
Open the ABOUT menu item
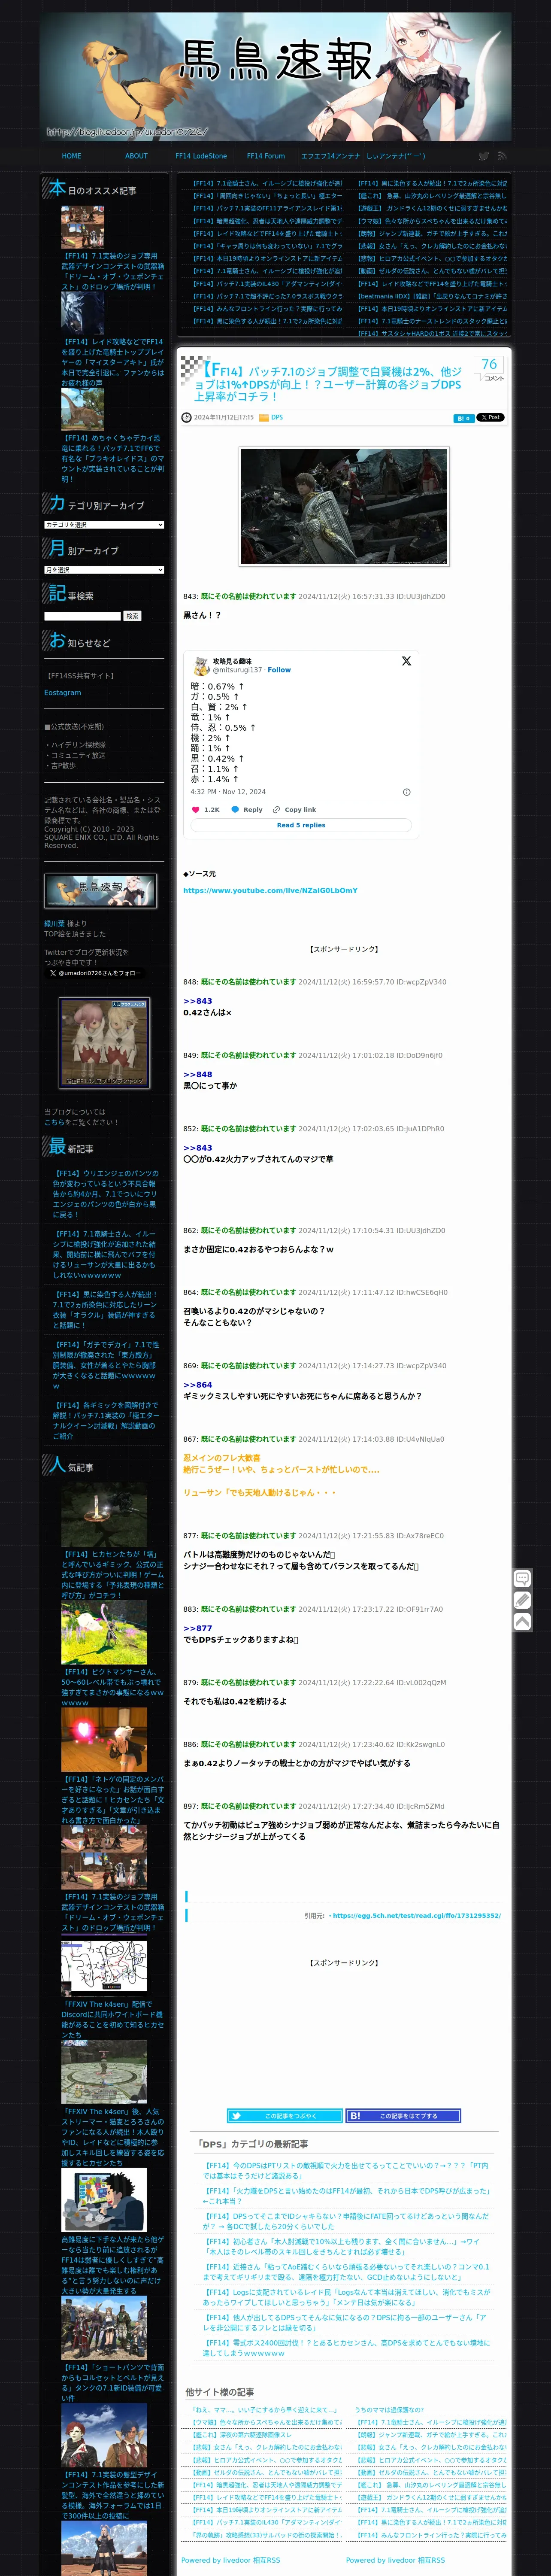[136, 156]
